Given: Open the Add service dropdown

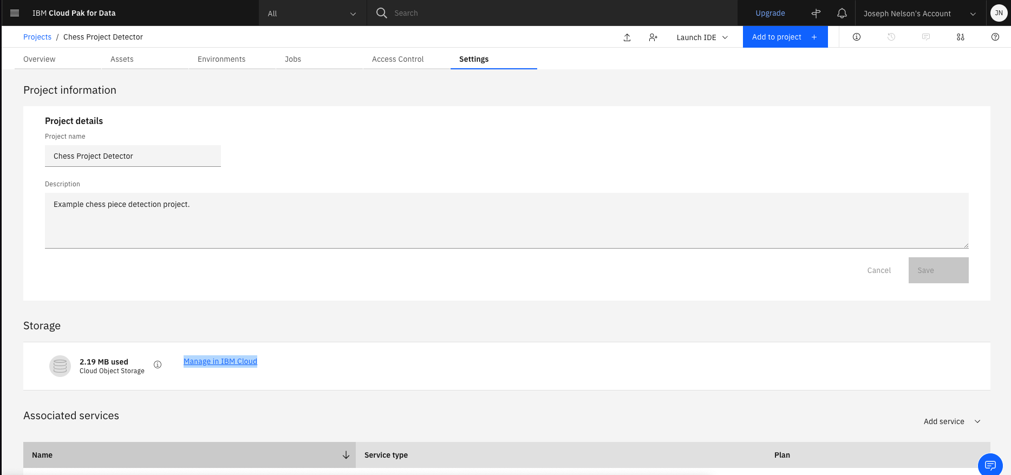Looking at the screenshot, I should [952, 421].
